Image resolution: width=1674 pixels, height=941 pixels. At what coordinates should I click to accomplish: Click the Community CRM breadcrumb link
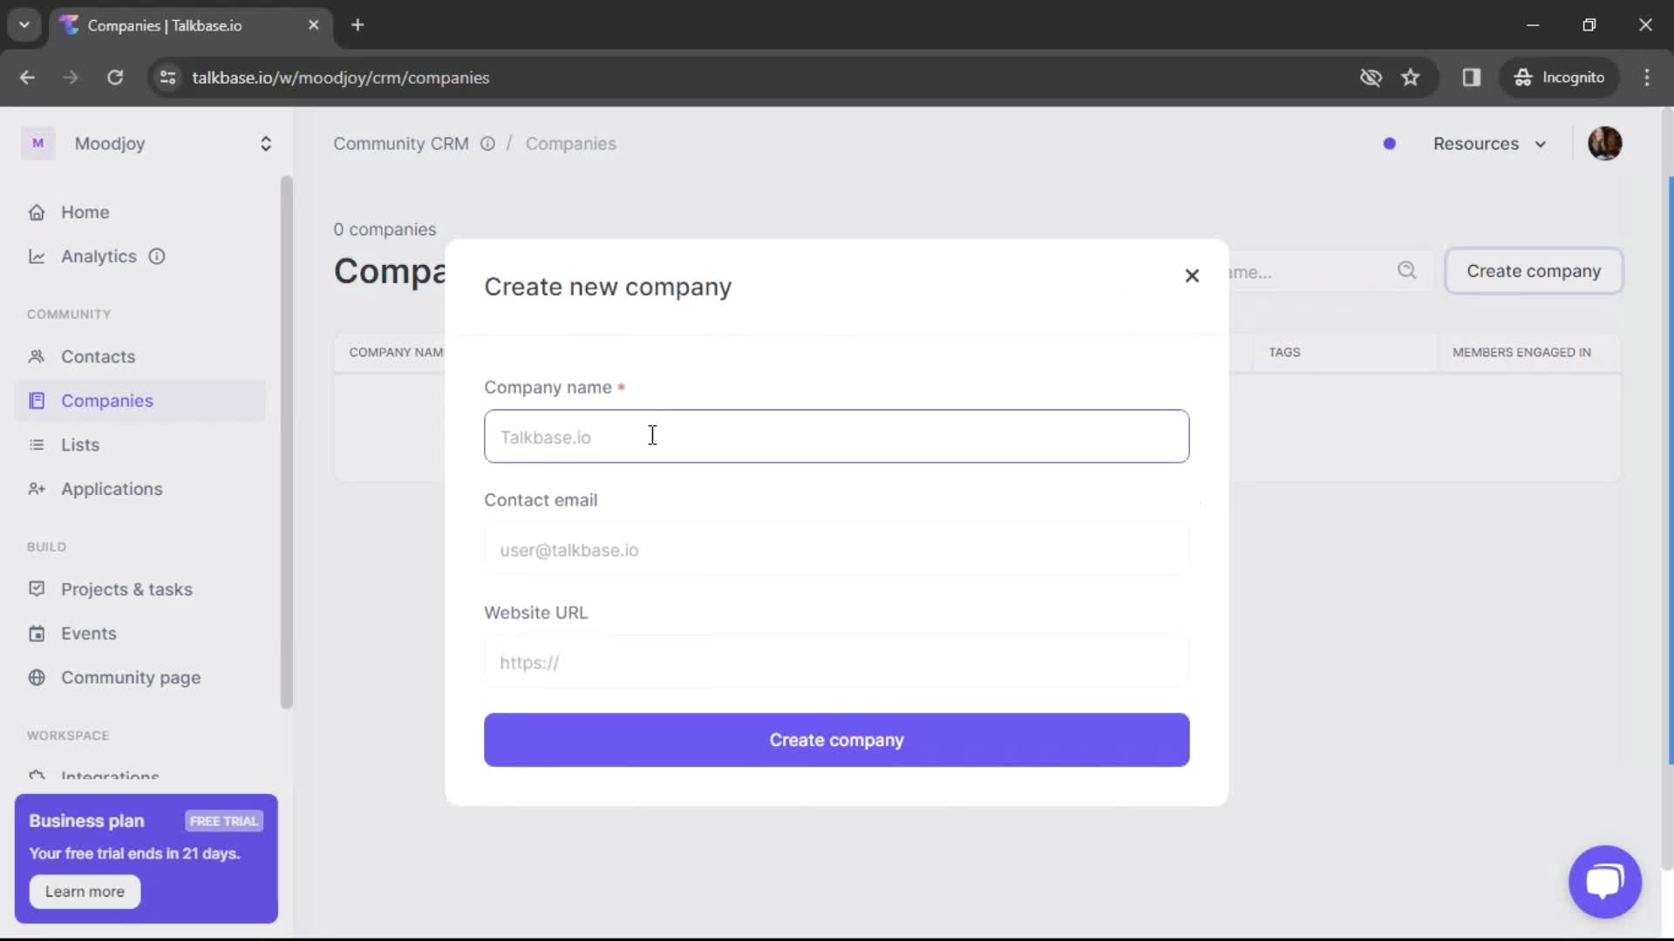coord(401,143)
